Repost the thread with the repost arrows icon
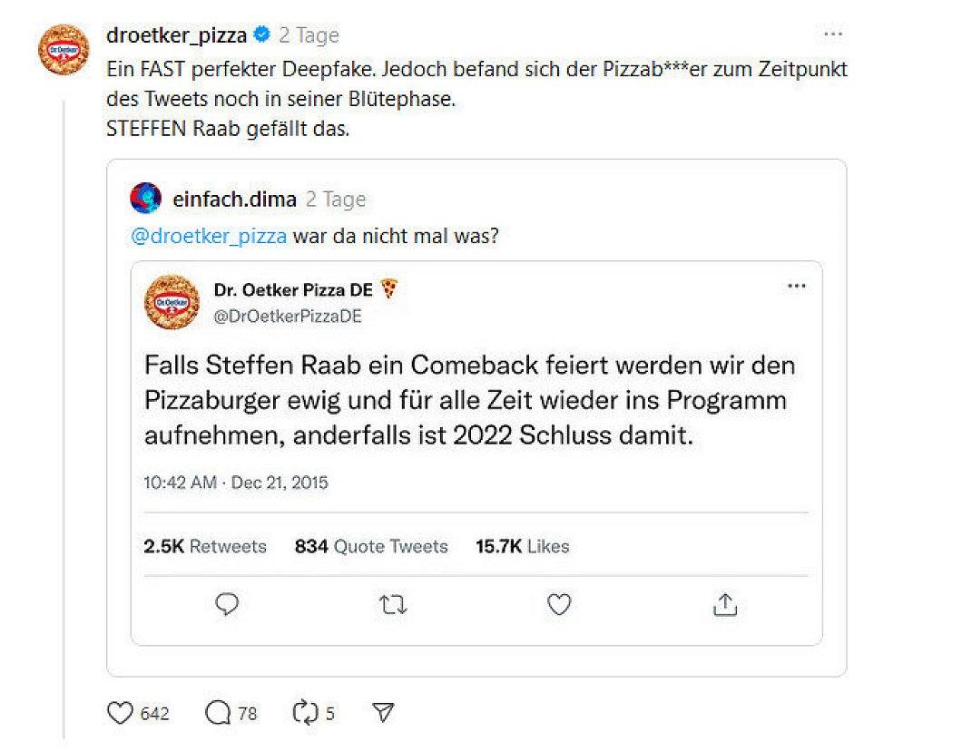The width and height of the screenshot is (962, 751). coord(305,713)
